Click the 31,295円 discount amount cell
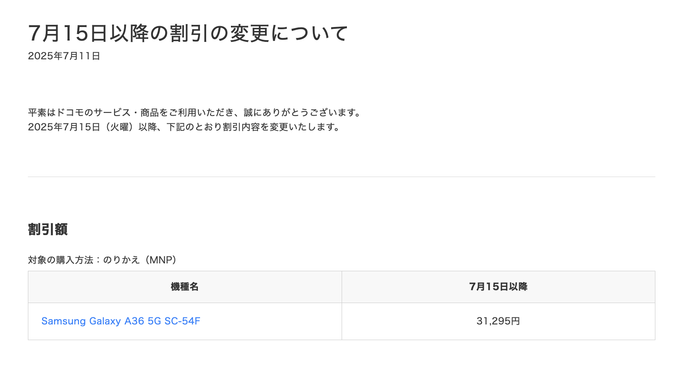This screenshot has width=685, height=375. pyautogui.click(x=498, y=321)
